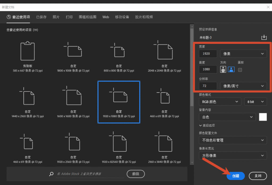This screenshot has width=272, height=185.
Task: Pick the 1600 x 1600 custom preset
Action: [73, 102]
